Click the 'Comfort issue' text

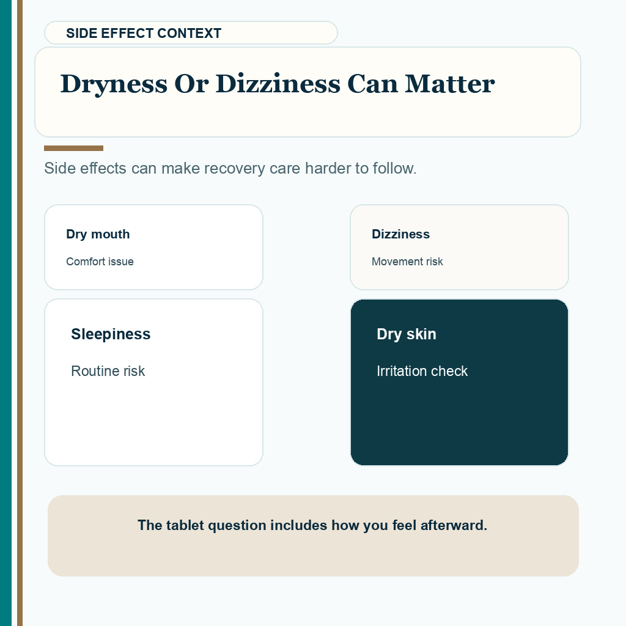pyautogui.click(x=100, y=262)
